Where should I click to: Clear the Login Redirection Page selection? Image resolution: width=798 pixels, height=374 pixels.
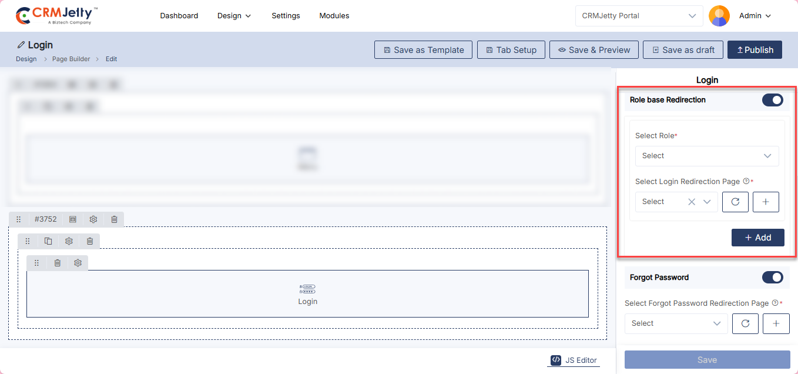coord(692,202)
